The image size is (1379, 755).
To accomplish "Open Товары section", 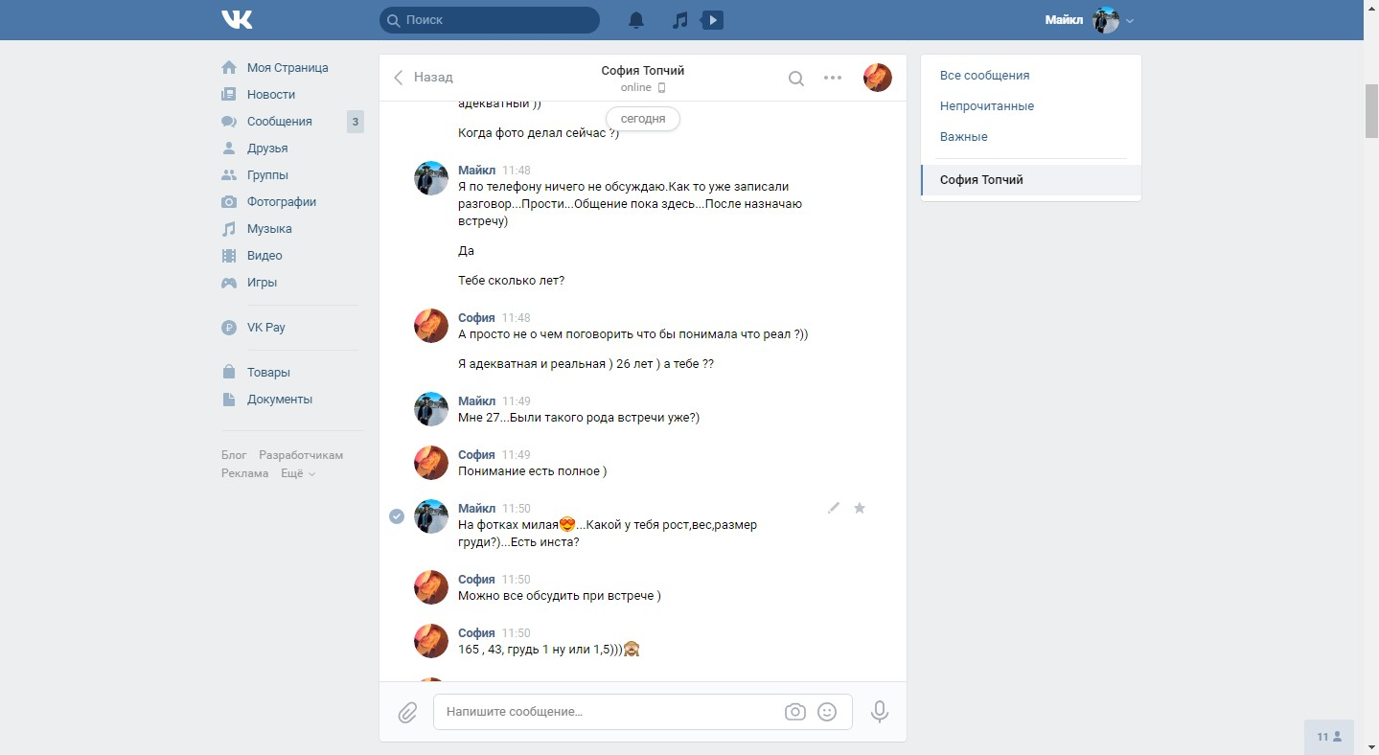I will tap(268, 373).
